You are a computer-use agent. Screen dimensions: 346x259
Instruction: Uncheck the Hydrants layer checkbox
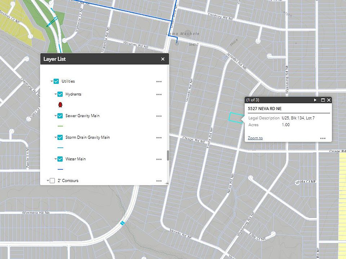pyautogui.click(x=60, y=94)
